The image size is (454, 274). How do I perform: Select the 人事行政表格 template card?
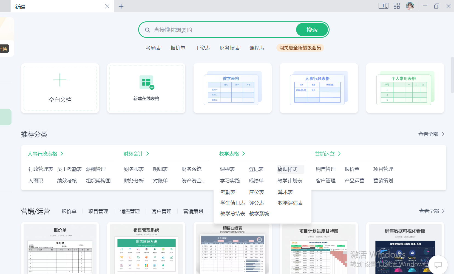319,88
